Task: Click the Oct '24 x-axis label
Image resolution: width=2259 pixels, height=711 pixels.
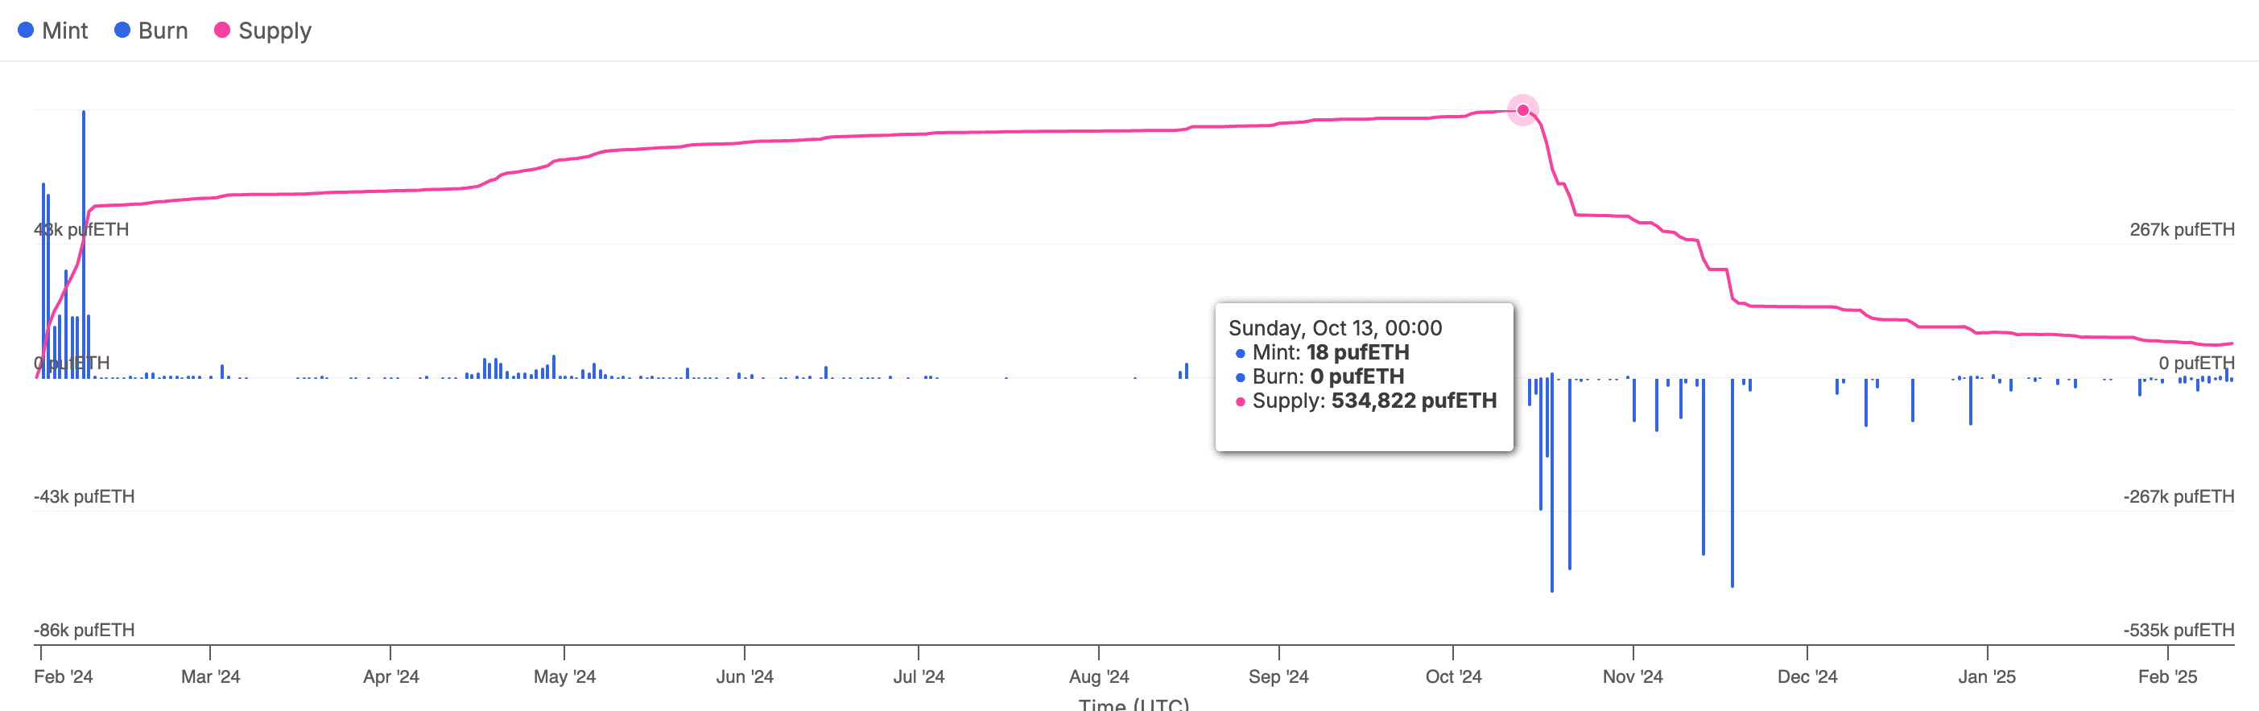Action: [1452, 676]
